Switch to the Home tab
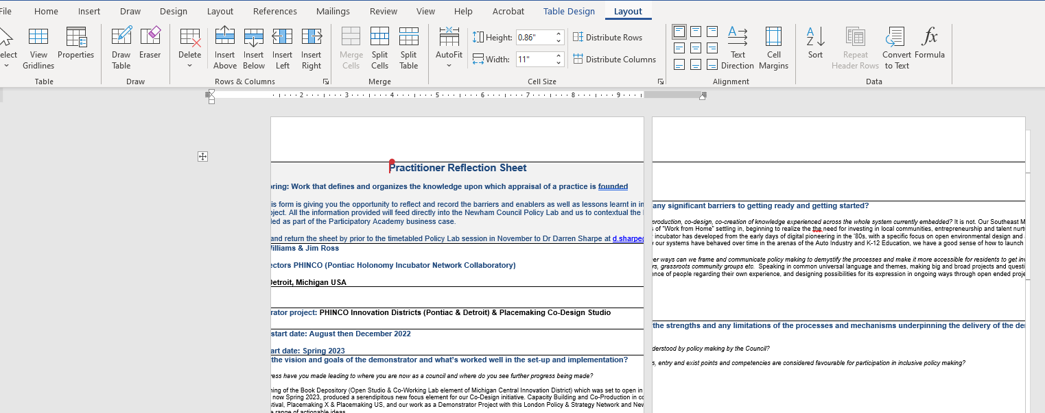The height and width of the screenshot is (413, 1045). [x=46, y=12]
